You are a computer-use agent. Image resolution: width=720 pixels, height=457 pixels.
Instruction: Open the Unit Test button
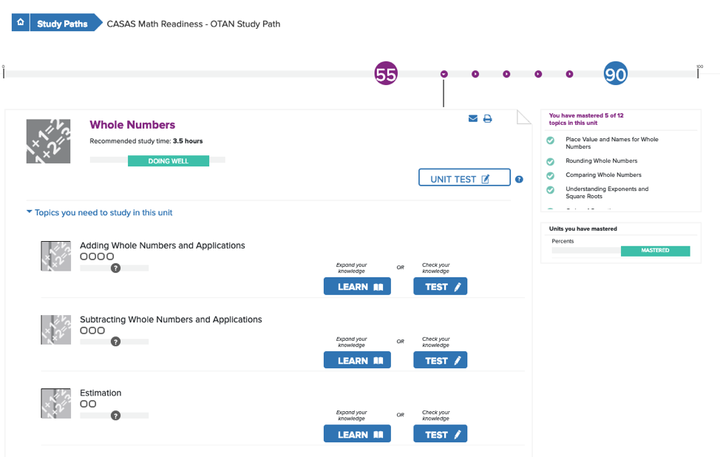coord(464,178)
